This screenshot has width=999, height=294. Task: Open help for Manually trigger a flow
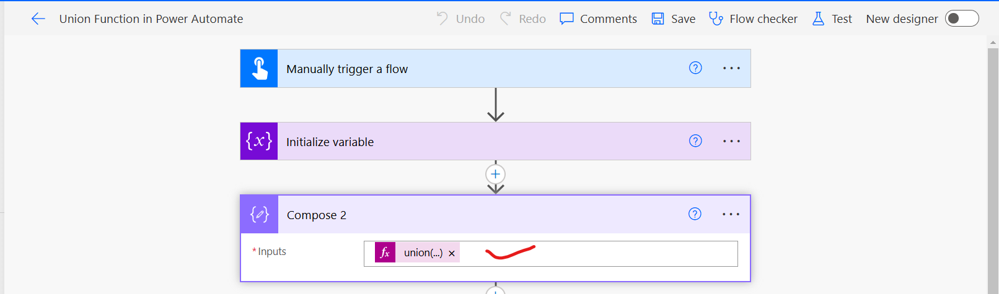coord(695,68)
